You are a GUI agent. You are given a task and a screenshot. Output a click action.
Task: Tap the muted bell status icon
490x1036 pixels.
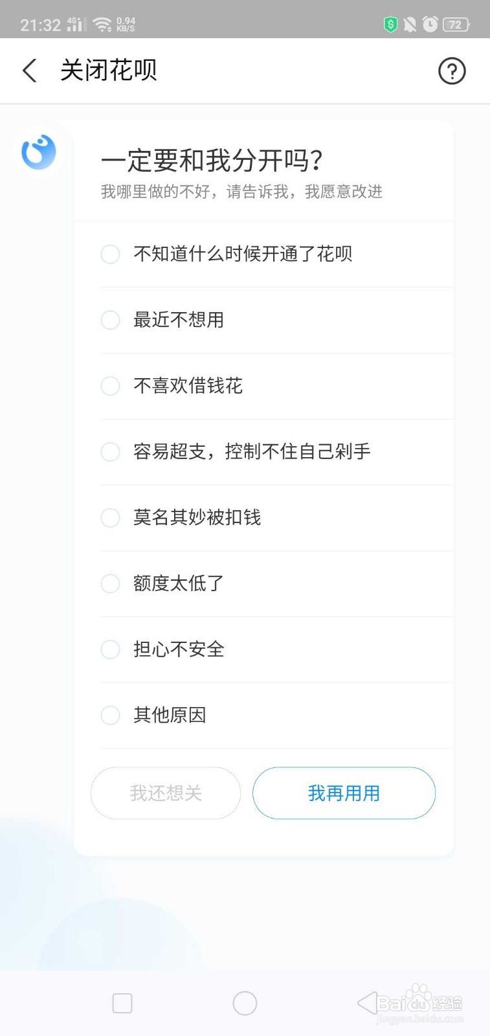tap(410, 25)
